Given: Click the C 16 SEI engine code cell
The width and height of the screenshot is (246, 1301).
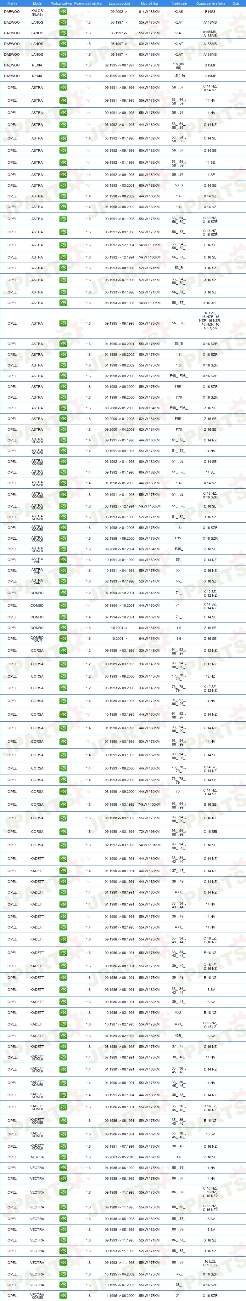Looking at the screenshot, I should pyautogui.click(x=210, y=831).
